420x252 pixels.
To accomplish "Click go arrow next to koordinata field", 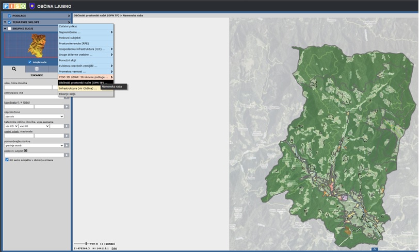I will (x=67, y=107).
